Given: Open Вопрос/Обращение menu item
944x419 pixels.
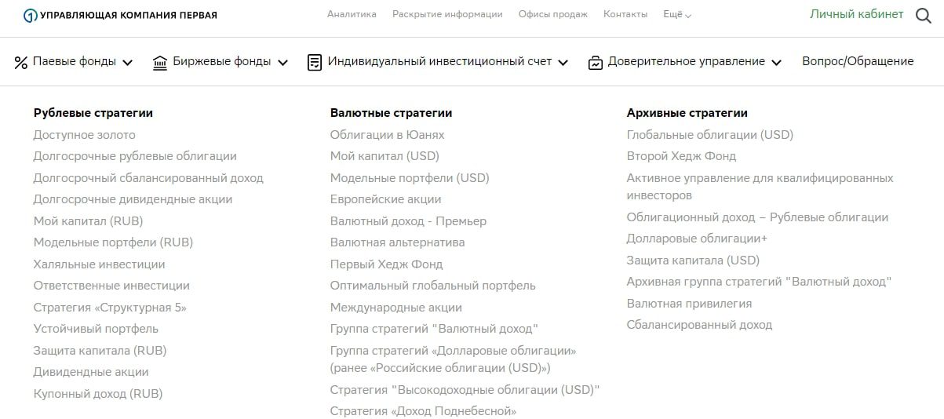Looking at the screenshot, I should [x=858, y=61].
